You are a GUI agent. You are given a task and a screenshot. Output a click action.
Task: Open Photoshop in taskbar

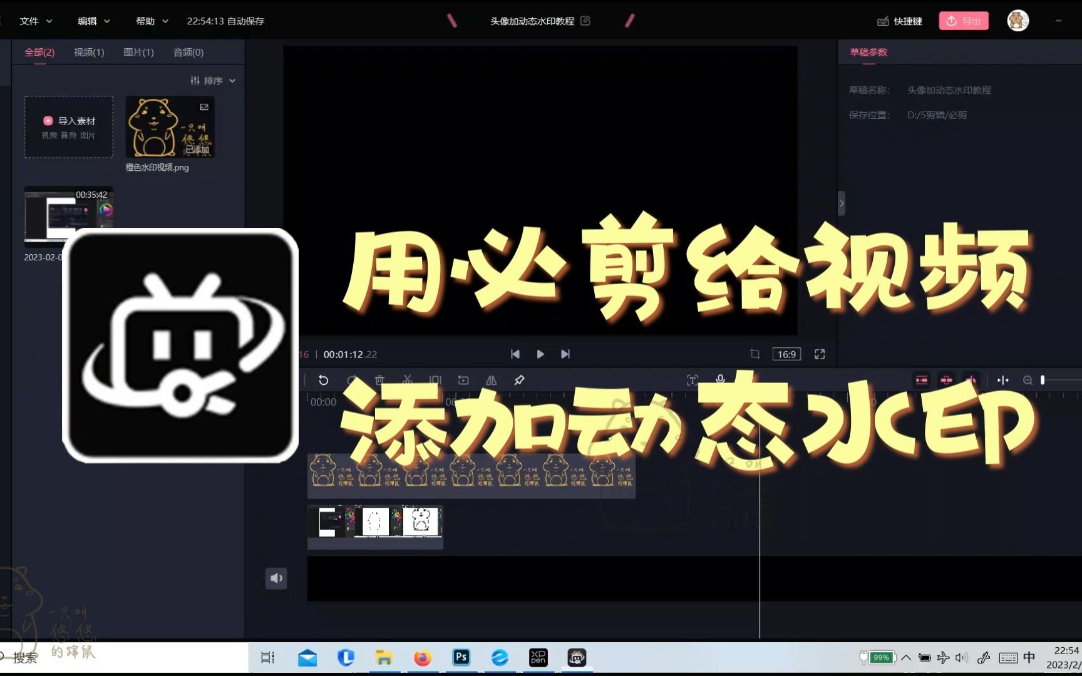pos(461,657)
